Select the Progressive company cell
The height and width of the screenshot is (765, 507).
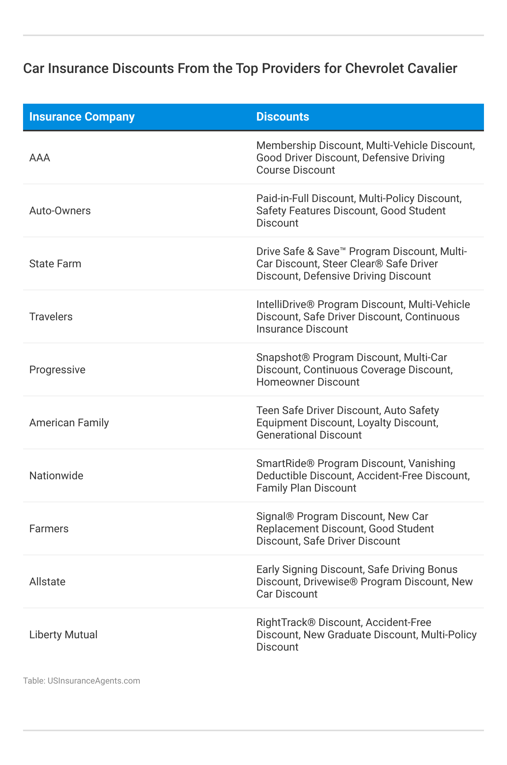57,370
